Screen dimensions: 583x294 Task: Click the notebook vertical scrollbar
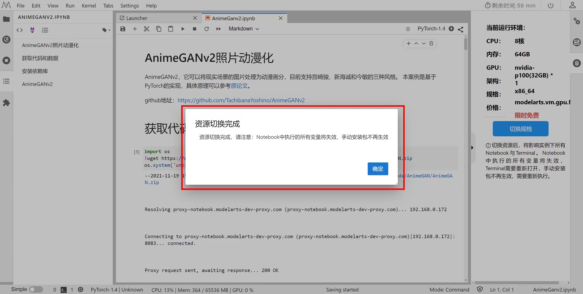point(465,44)
